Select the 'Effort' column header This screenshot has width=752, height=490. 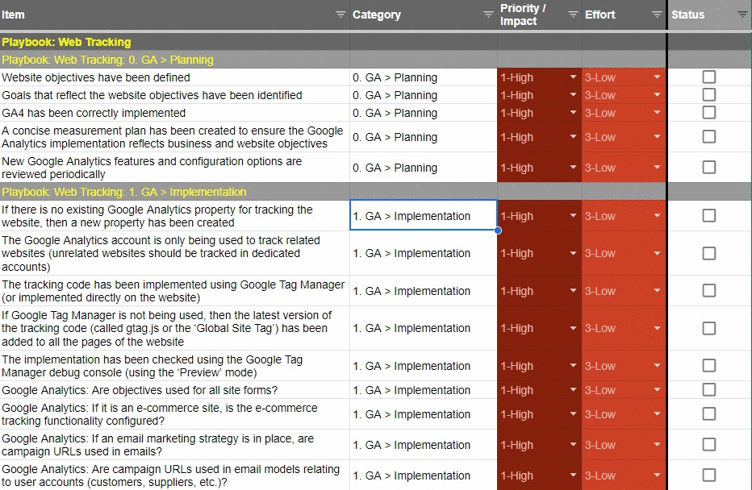624,15
